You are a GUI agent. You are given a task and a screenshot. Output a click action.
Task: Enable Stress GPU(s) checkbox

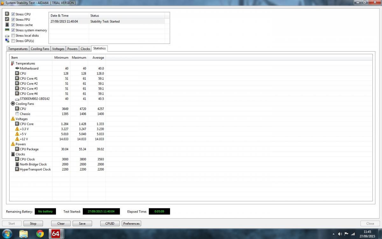tap(13, 41)
